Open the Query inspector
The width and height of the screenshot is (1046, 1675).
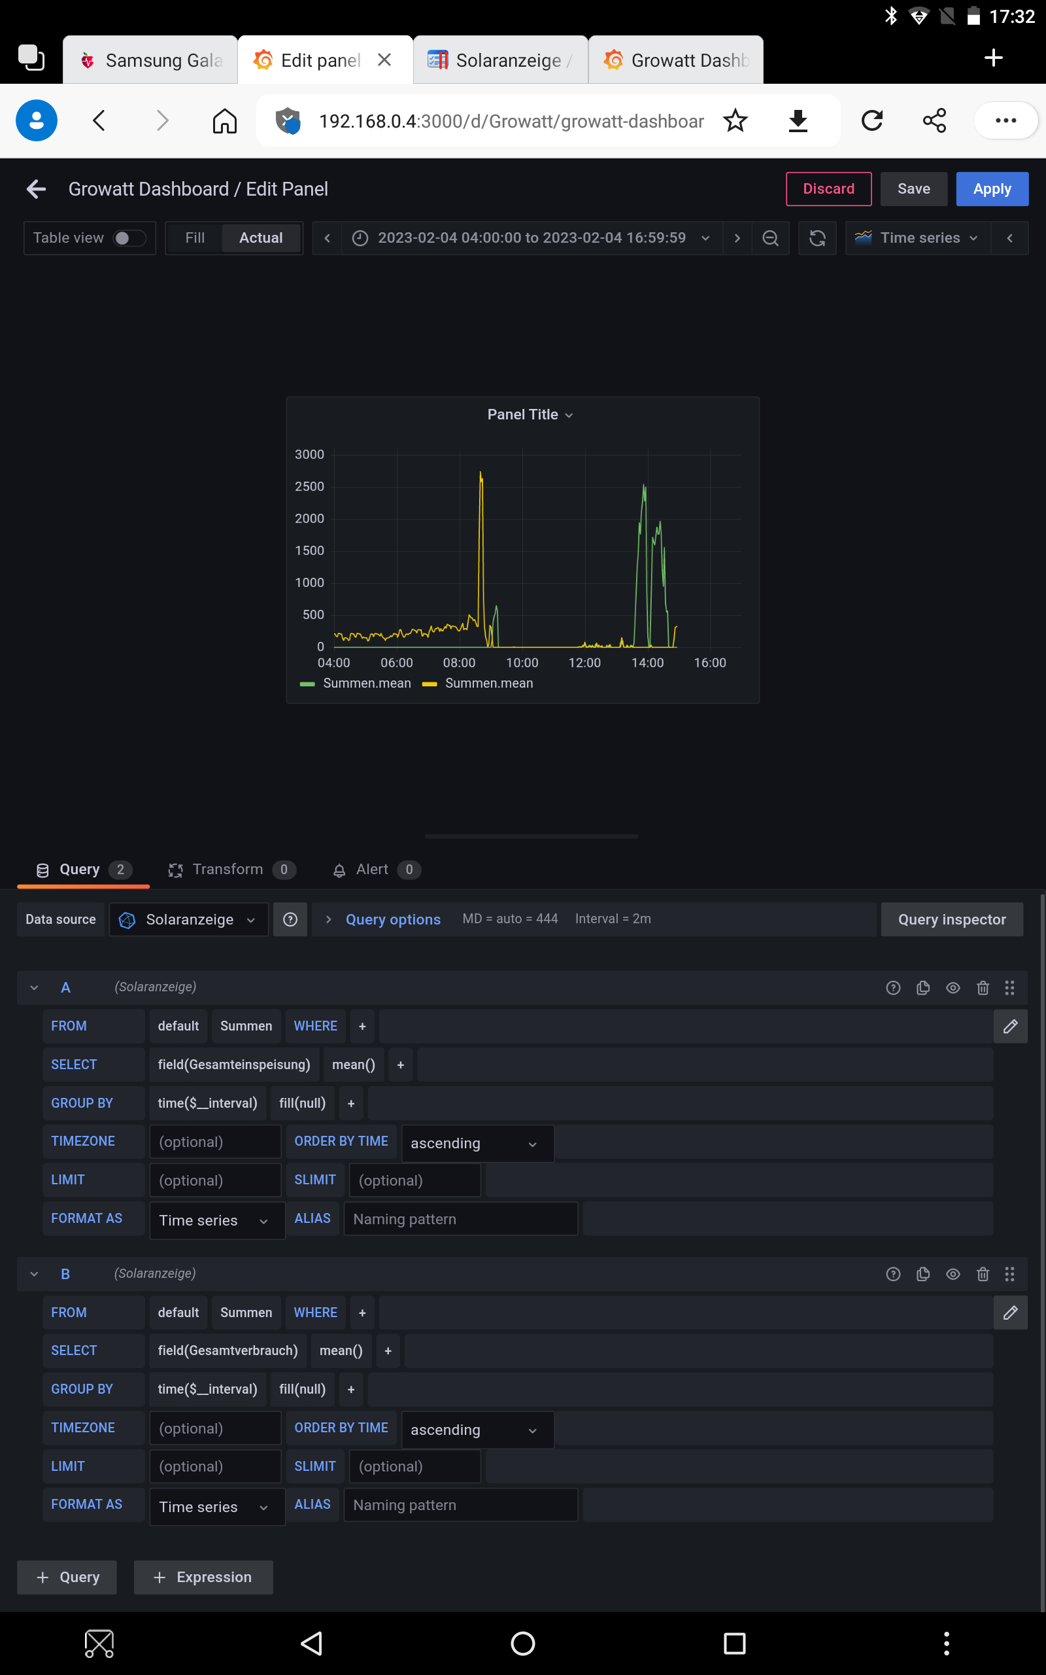951,919
